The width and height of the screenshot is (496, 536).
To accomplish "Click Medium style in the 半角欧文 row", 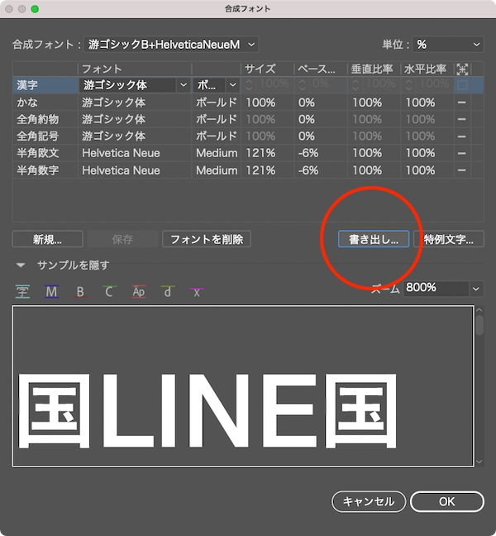I will 217,153.
